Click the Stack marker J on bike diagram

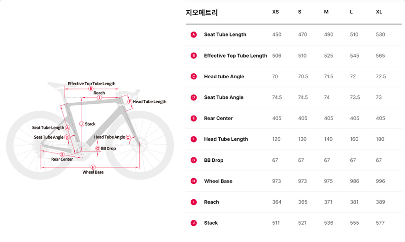click(82, 124)
